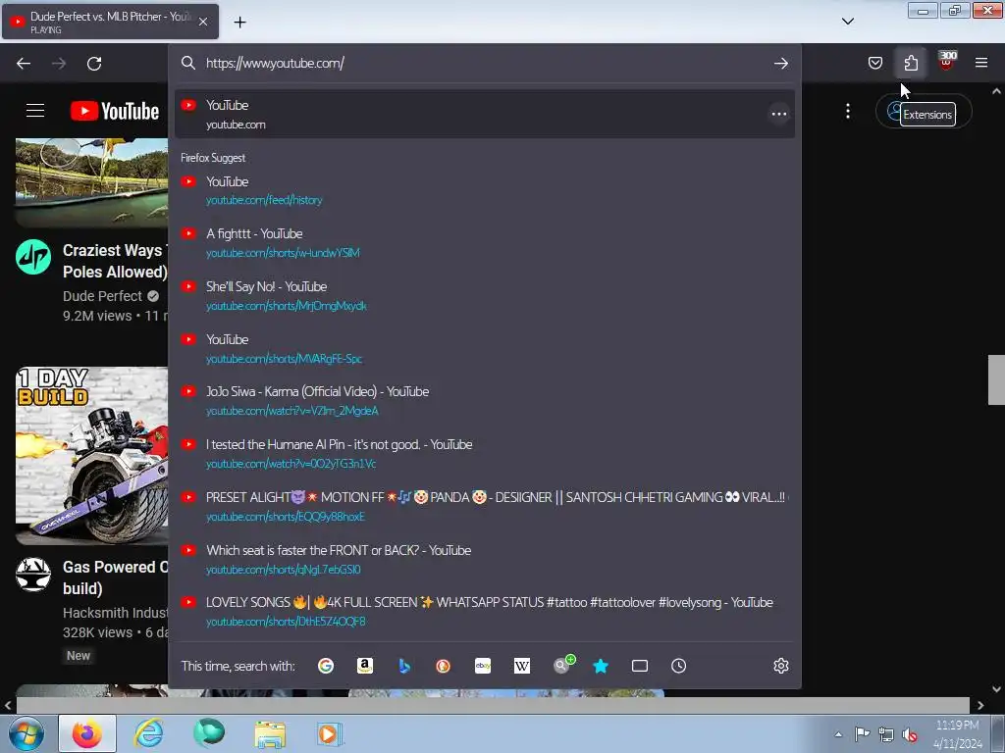Show hidden system tray icons
This screenshot has width=1005, height=753.
pos(838,734)
